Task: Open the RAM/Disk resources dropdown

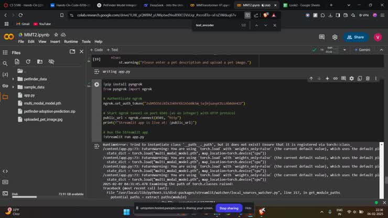Action: click(x=343, y=50)
